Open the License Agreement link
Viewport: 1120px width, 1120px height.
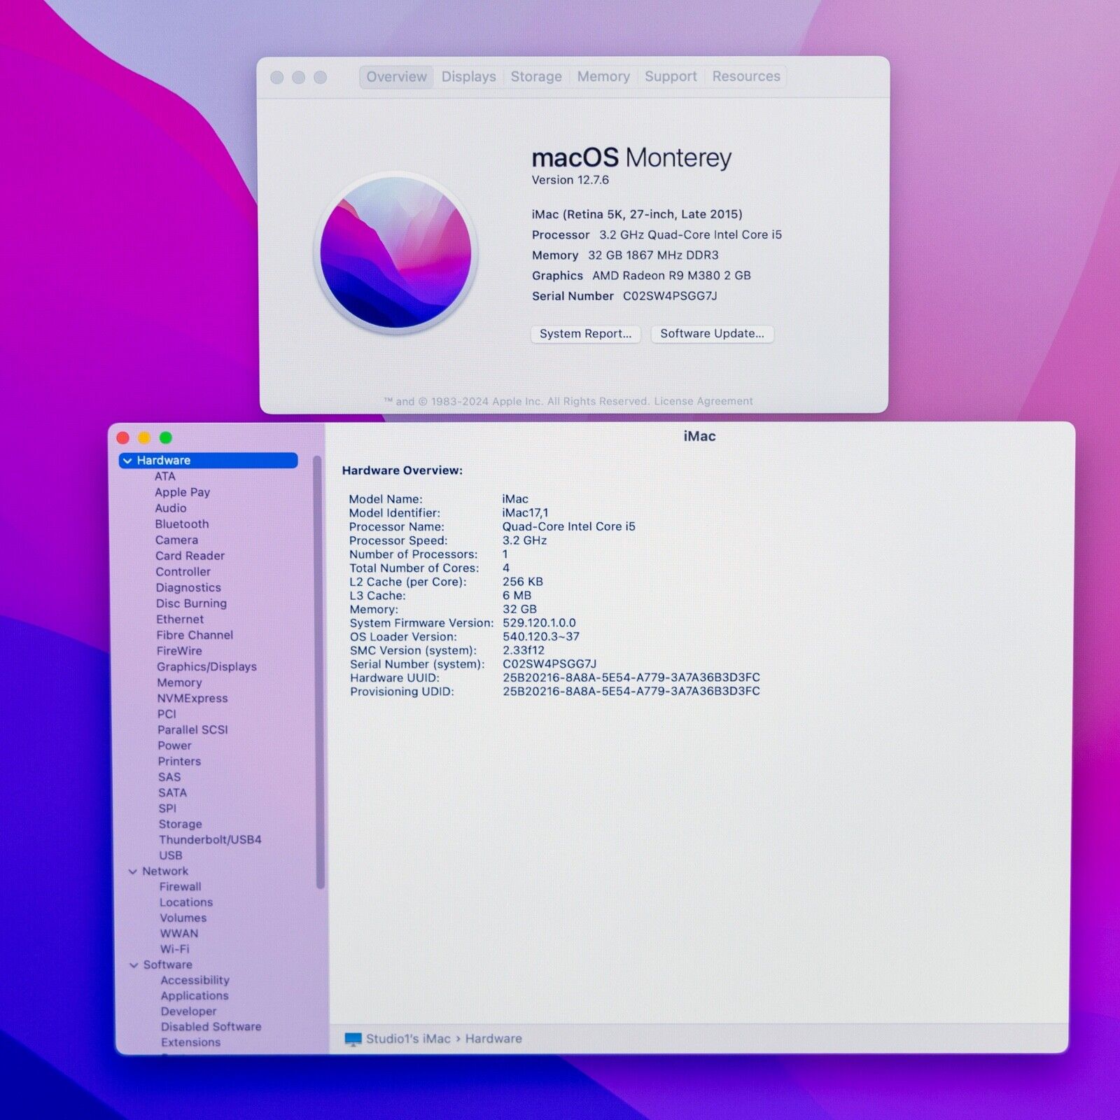(x=703, y=401)
